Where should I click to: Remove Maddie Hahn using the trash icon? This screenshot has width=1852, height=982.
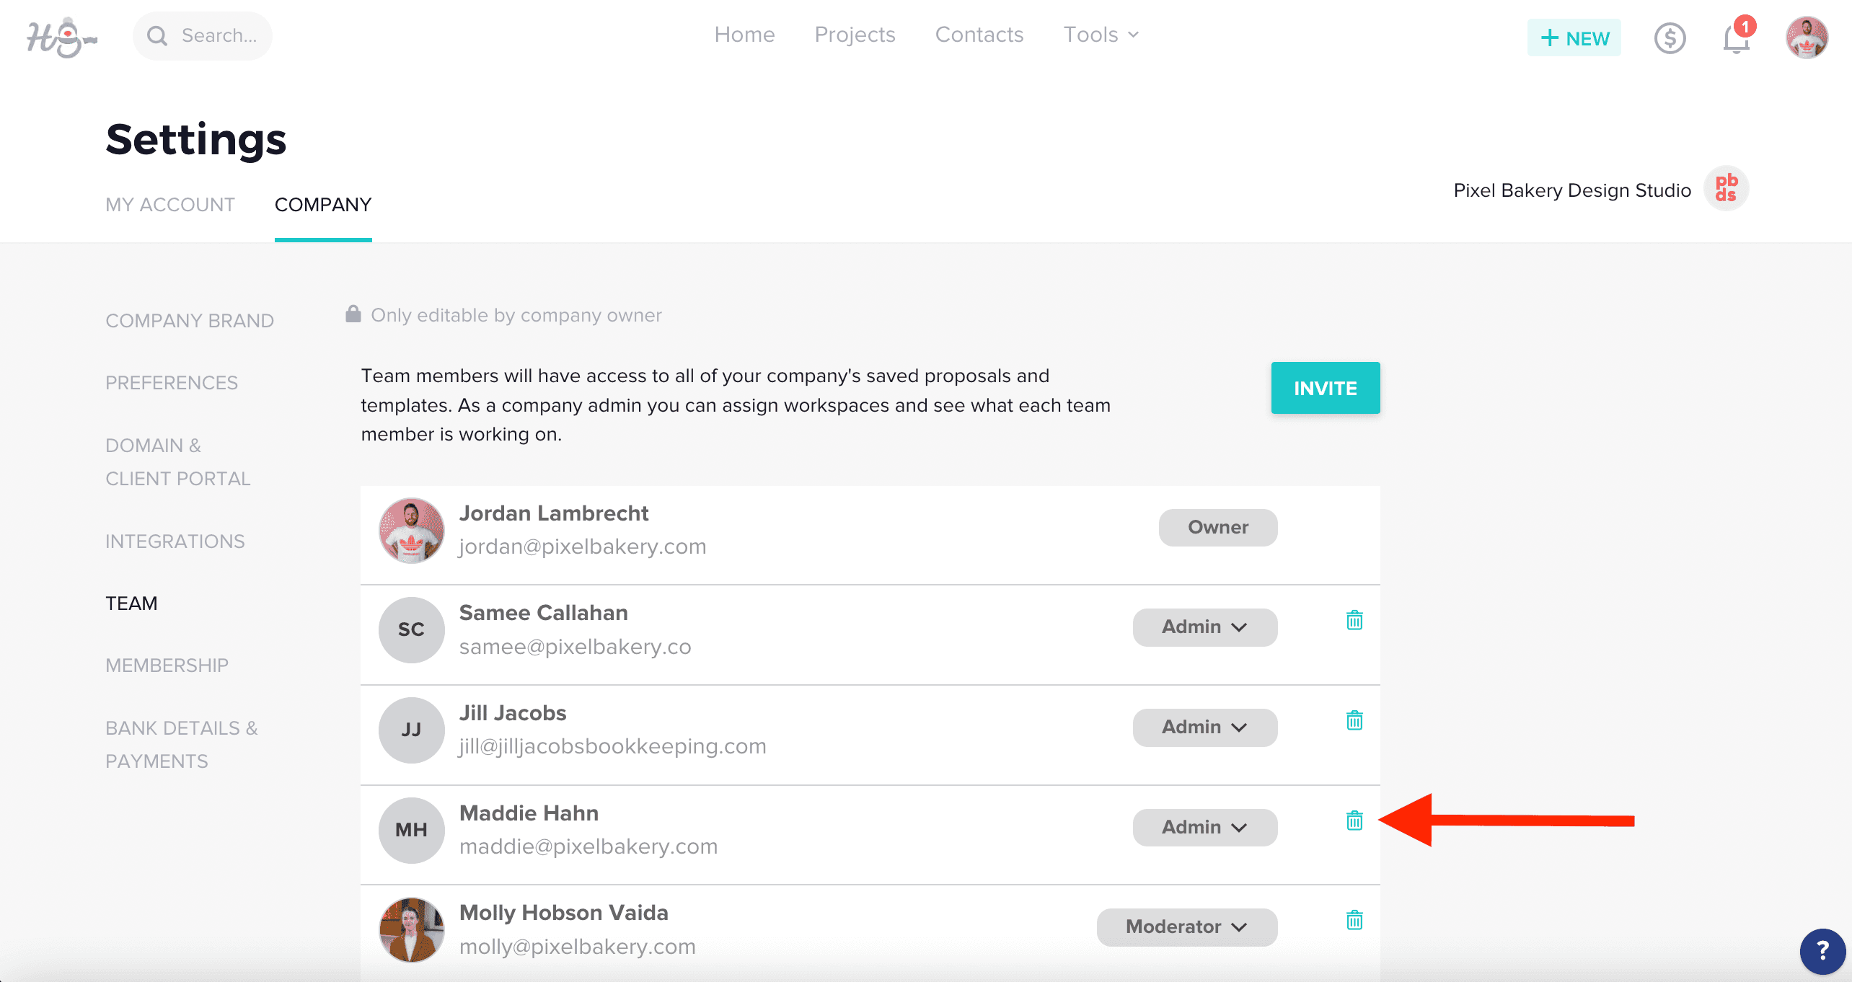[x=1354, y=820]
